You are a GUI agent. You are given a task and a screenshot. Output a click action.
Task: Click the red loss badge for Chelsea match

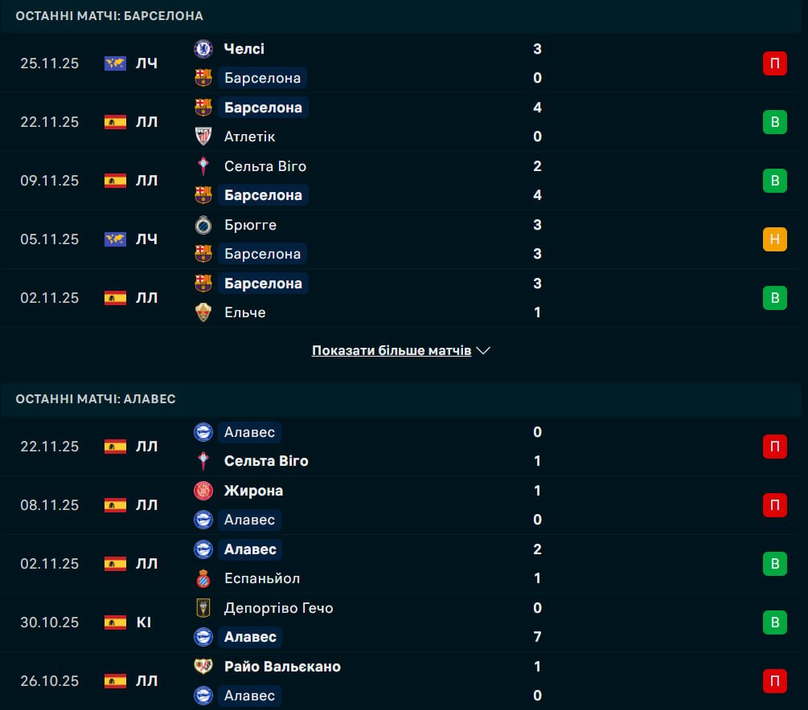click(774, 63)
